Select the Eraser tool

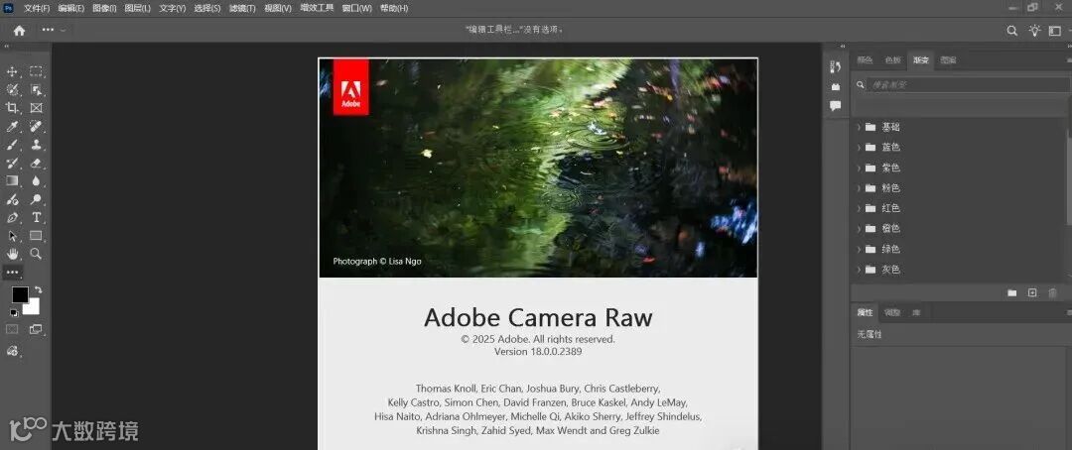tap(37, 164)
